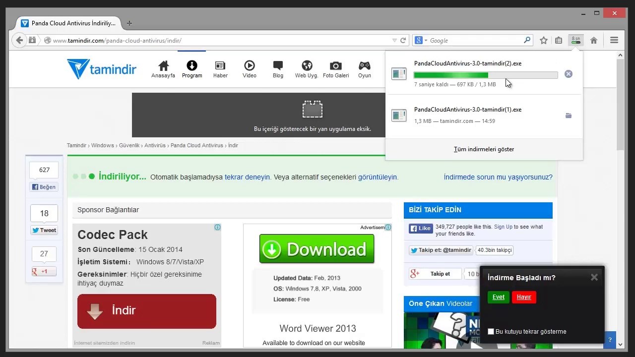Click the Güvenlik breadcrumb link
This screenshot has height=357, width=635.
[x=129, y=145]
